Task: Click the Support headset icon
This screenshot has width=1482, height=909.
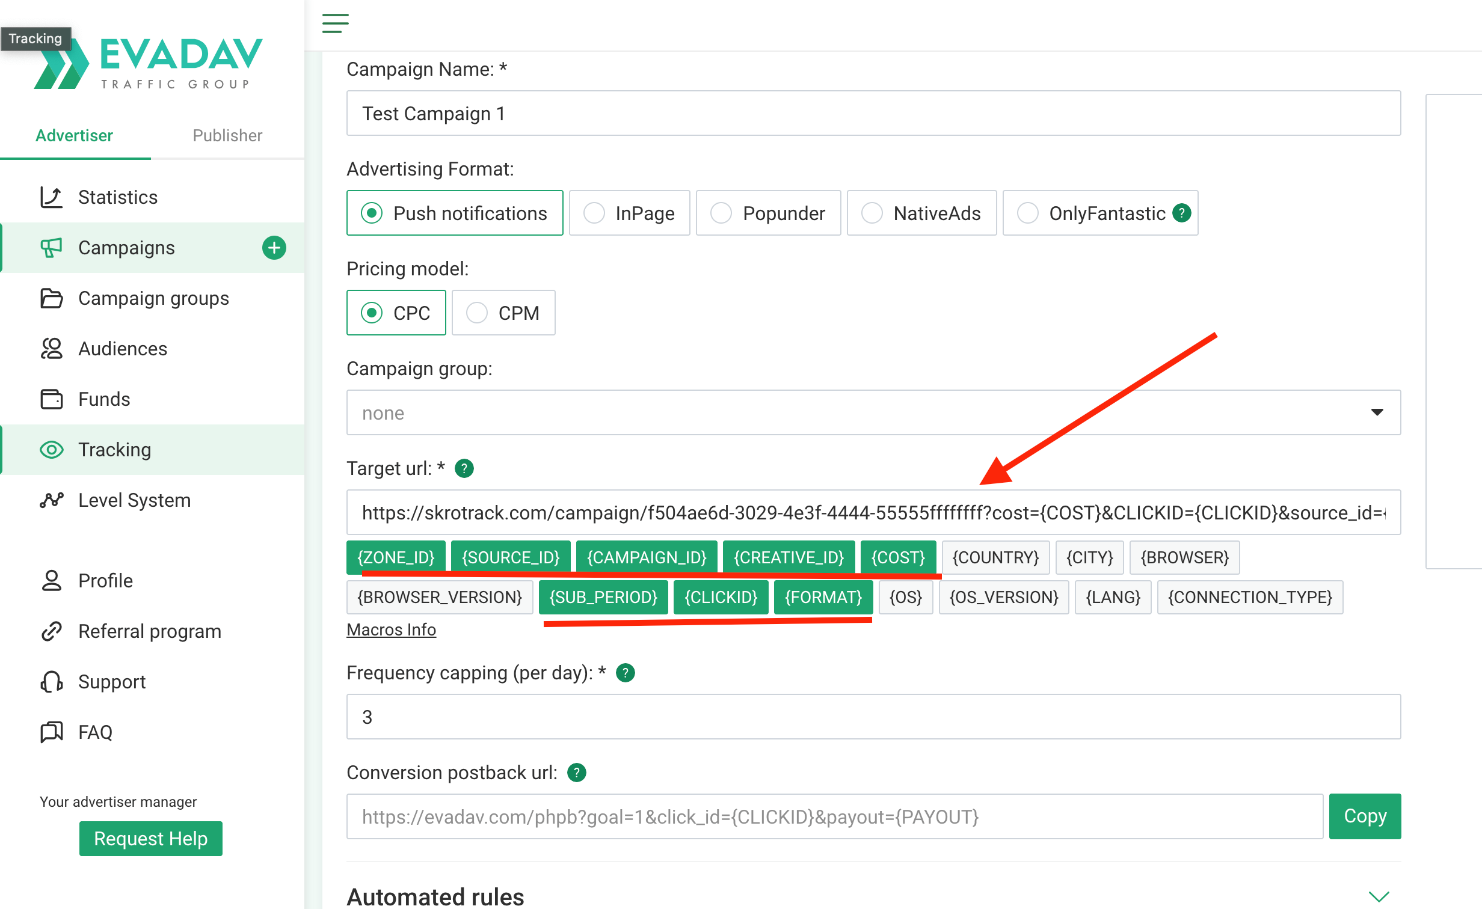Action: pyautogui.click(x=51, y=682)
